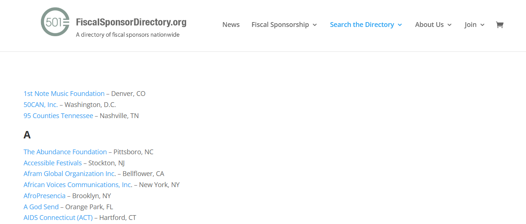The height and width of the screenshot is (224, 526).
Task: Open the AIDS Connecticut (ACT) link
Action: 58,217
